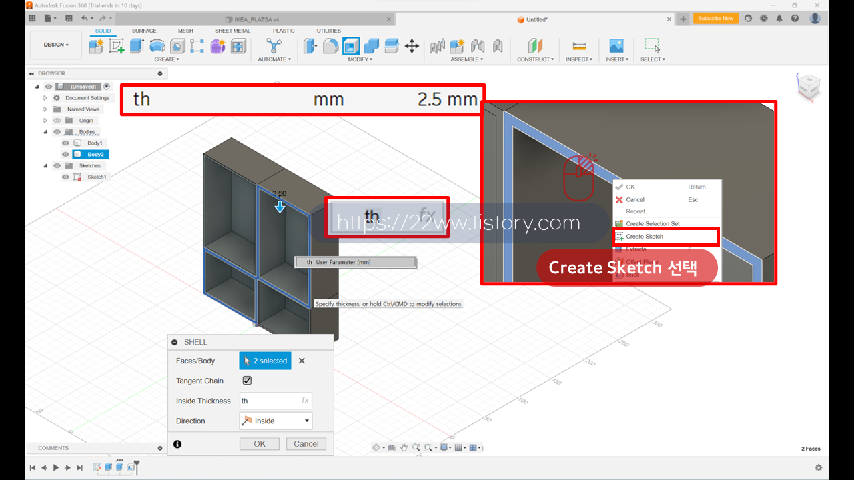Open the data panel grid icon
This screenshot has width=854, height=480.
[x=32, y=19]
